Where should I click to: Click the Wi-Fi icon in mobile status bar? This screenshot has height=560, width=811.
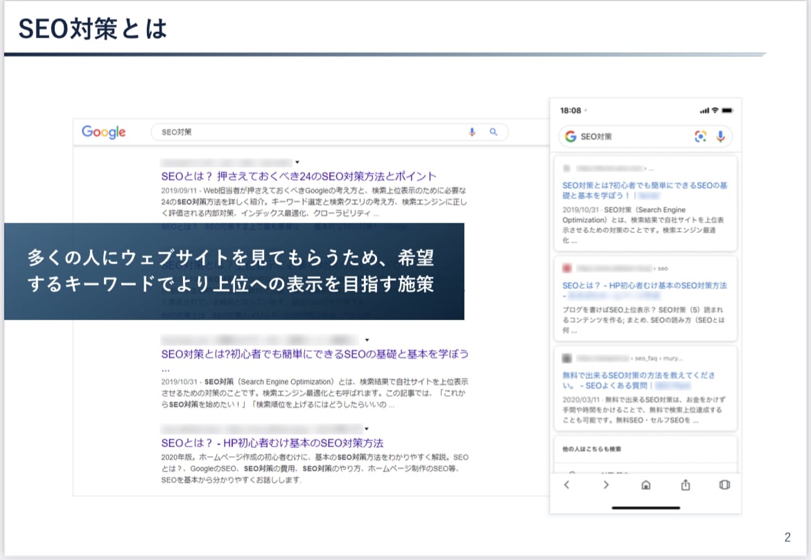pos(715,111)
